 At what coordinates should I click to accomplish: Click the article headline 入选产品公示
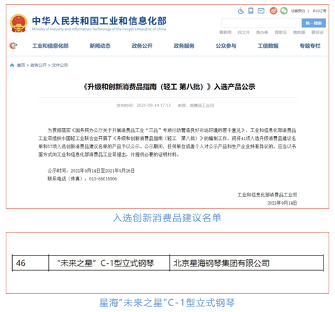235,87
